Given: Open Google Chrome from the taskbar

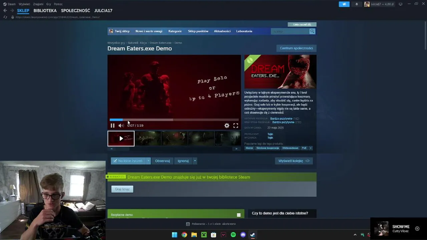Looking at the screenshot, I should (184, 235).
